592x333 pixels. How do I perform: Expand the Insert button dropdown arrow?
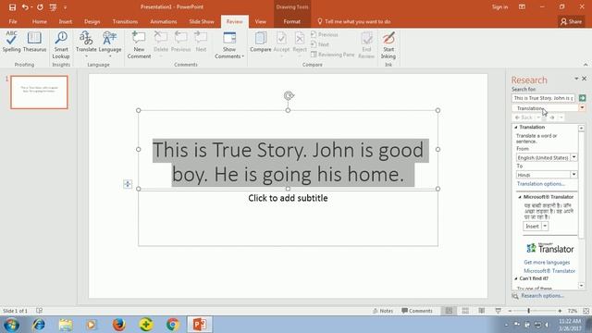point(545,226)
